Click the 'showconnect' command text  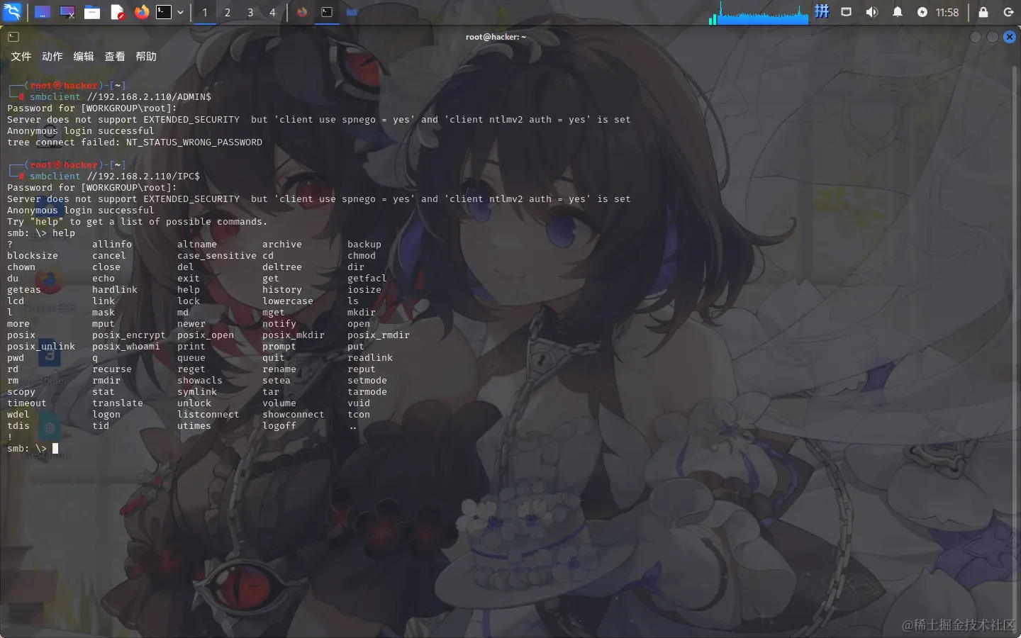pos(294,415)
